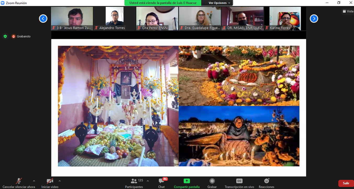Expand video options chevron next to Iniciar video
The height and width of the screenshot is (189, 354).
(59, 181)
